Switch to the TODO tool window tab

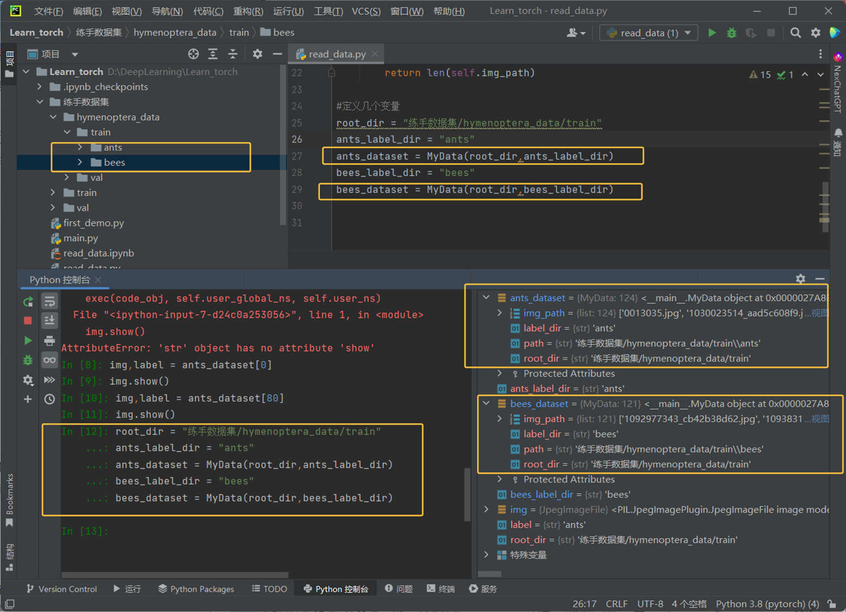(x=269, y=589)
